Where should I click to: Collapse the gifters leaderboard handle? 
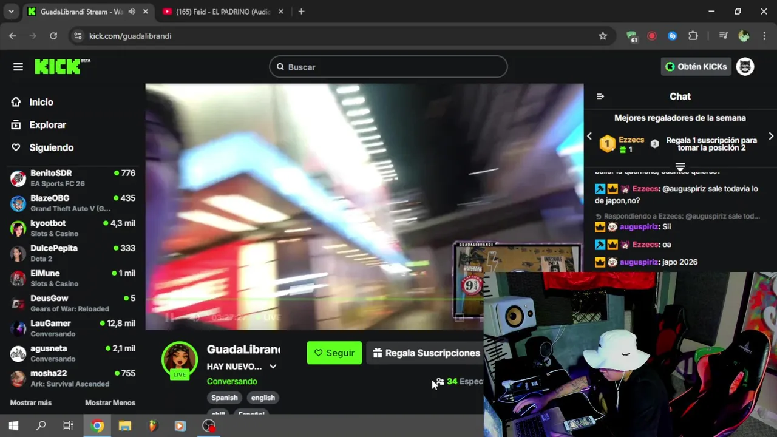click(680, 167)
